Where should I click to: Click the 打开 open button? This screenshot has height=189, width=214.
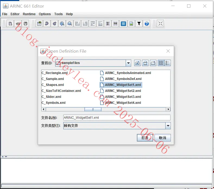145,138
